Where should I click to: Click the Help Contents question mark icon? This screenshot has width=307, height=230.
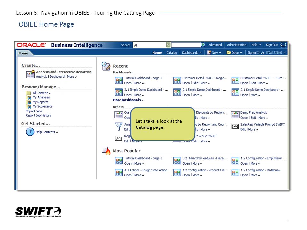pyautogui.click(x=30, y=132)
